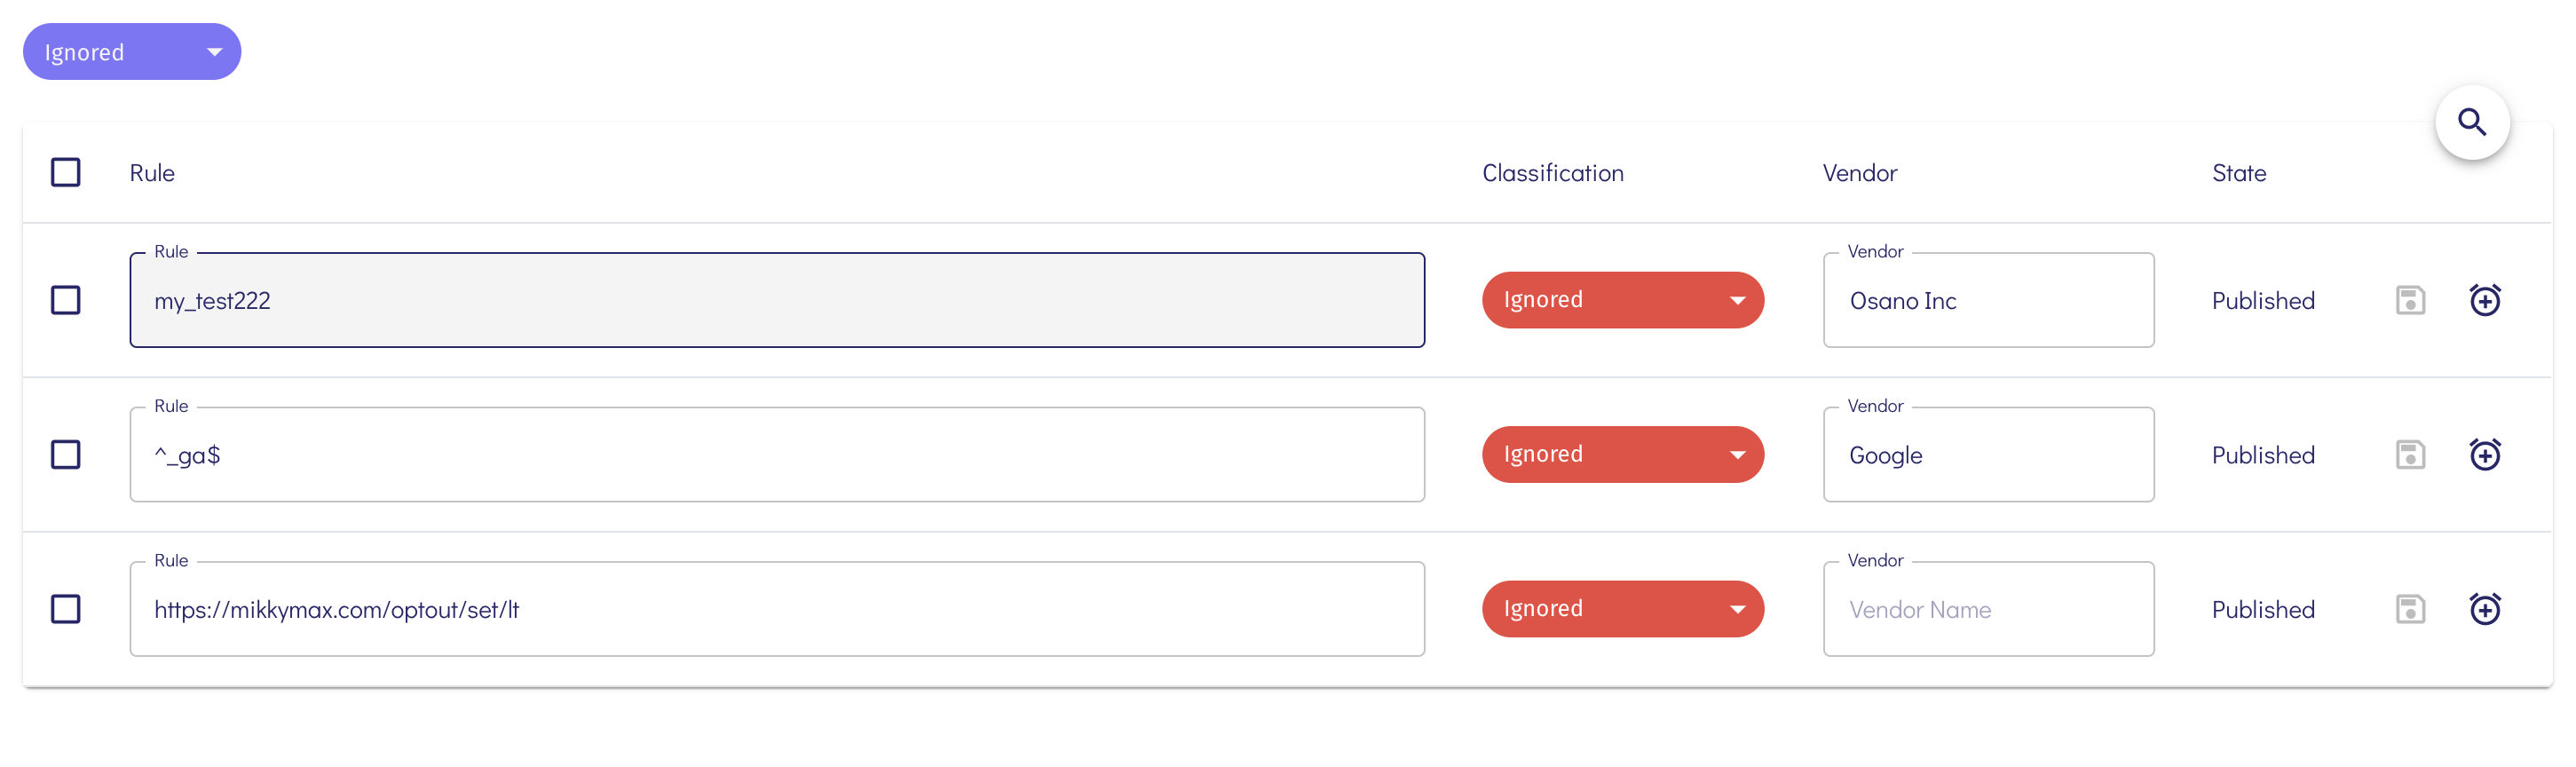This screenshot has height=767, width=2576.
Task: Select the ^_ga$ rule checkbox
Action: tap(66, 455)
